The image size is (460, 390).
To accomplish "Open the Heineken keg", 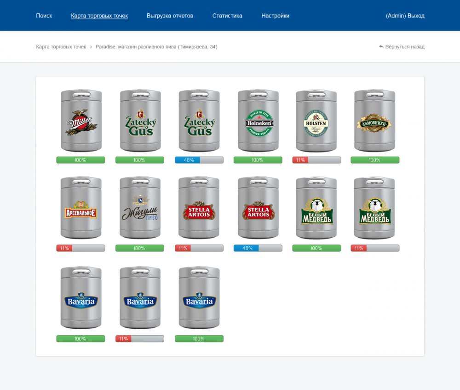I will click(x=258, y=121).
